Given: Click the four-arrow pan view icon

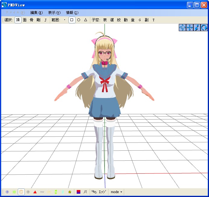Looking at the screenshot, I should pos(190,28).
